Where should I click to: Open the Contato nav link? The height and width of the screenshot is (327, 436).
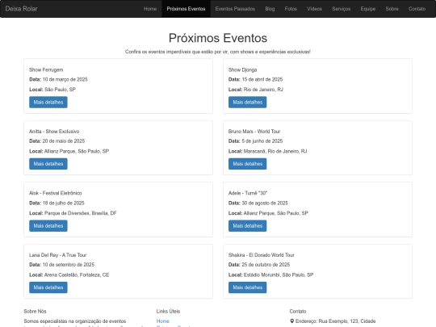(x=417, y=9)
